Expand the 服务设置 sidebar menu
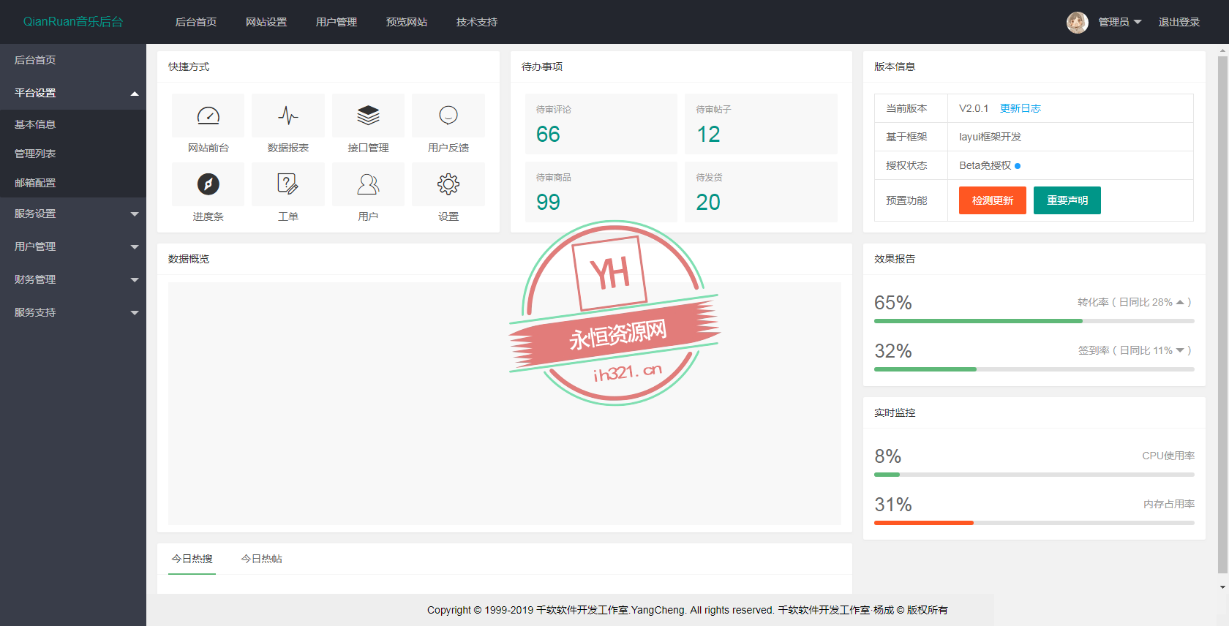The height and width of the screenshot is (626, 1229). click(x=73, y=214)
